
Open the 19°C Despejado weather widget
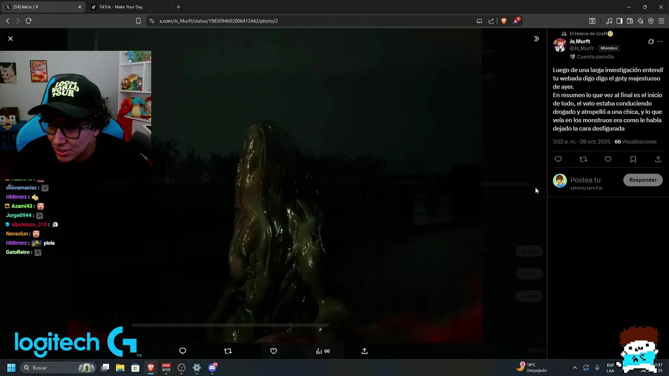(532, 367)
